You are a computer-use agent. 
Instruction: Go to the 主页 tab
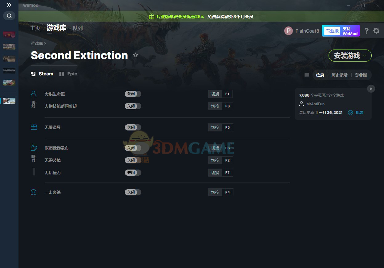coord(35,28)
